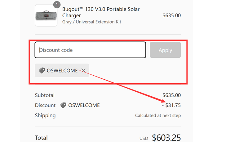Click the 'Calculated at next step' text
248x142 pixels.
point(158,116)
